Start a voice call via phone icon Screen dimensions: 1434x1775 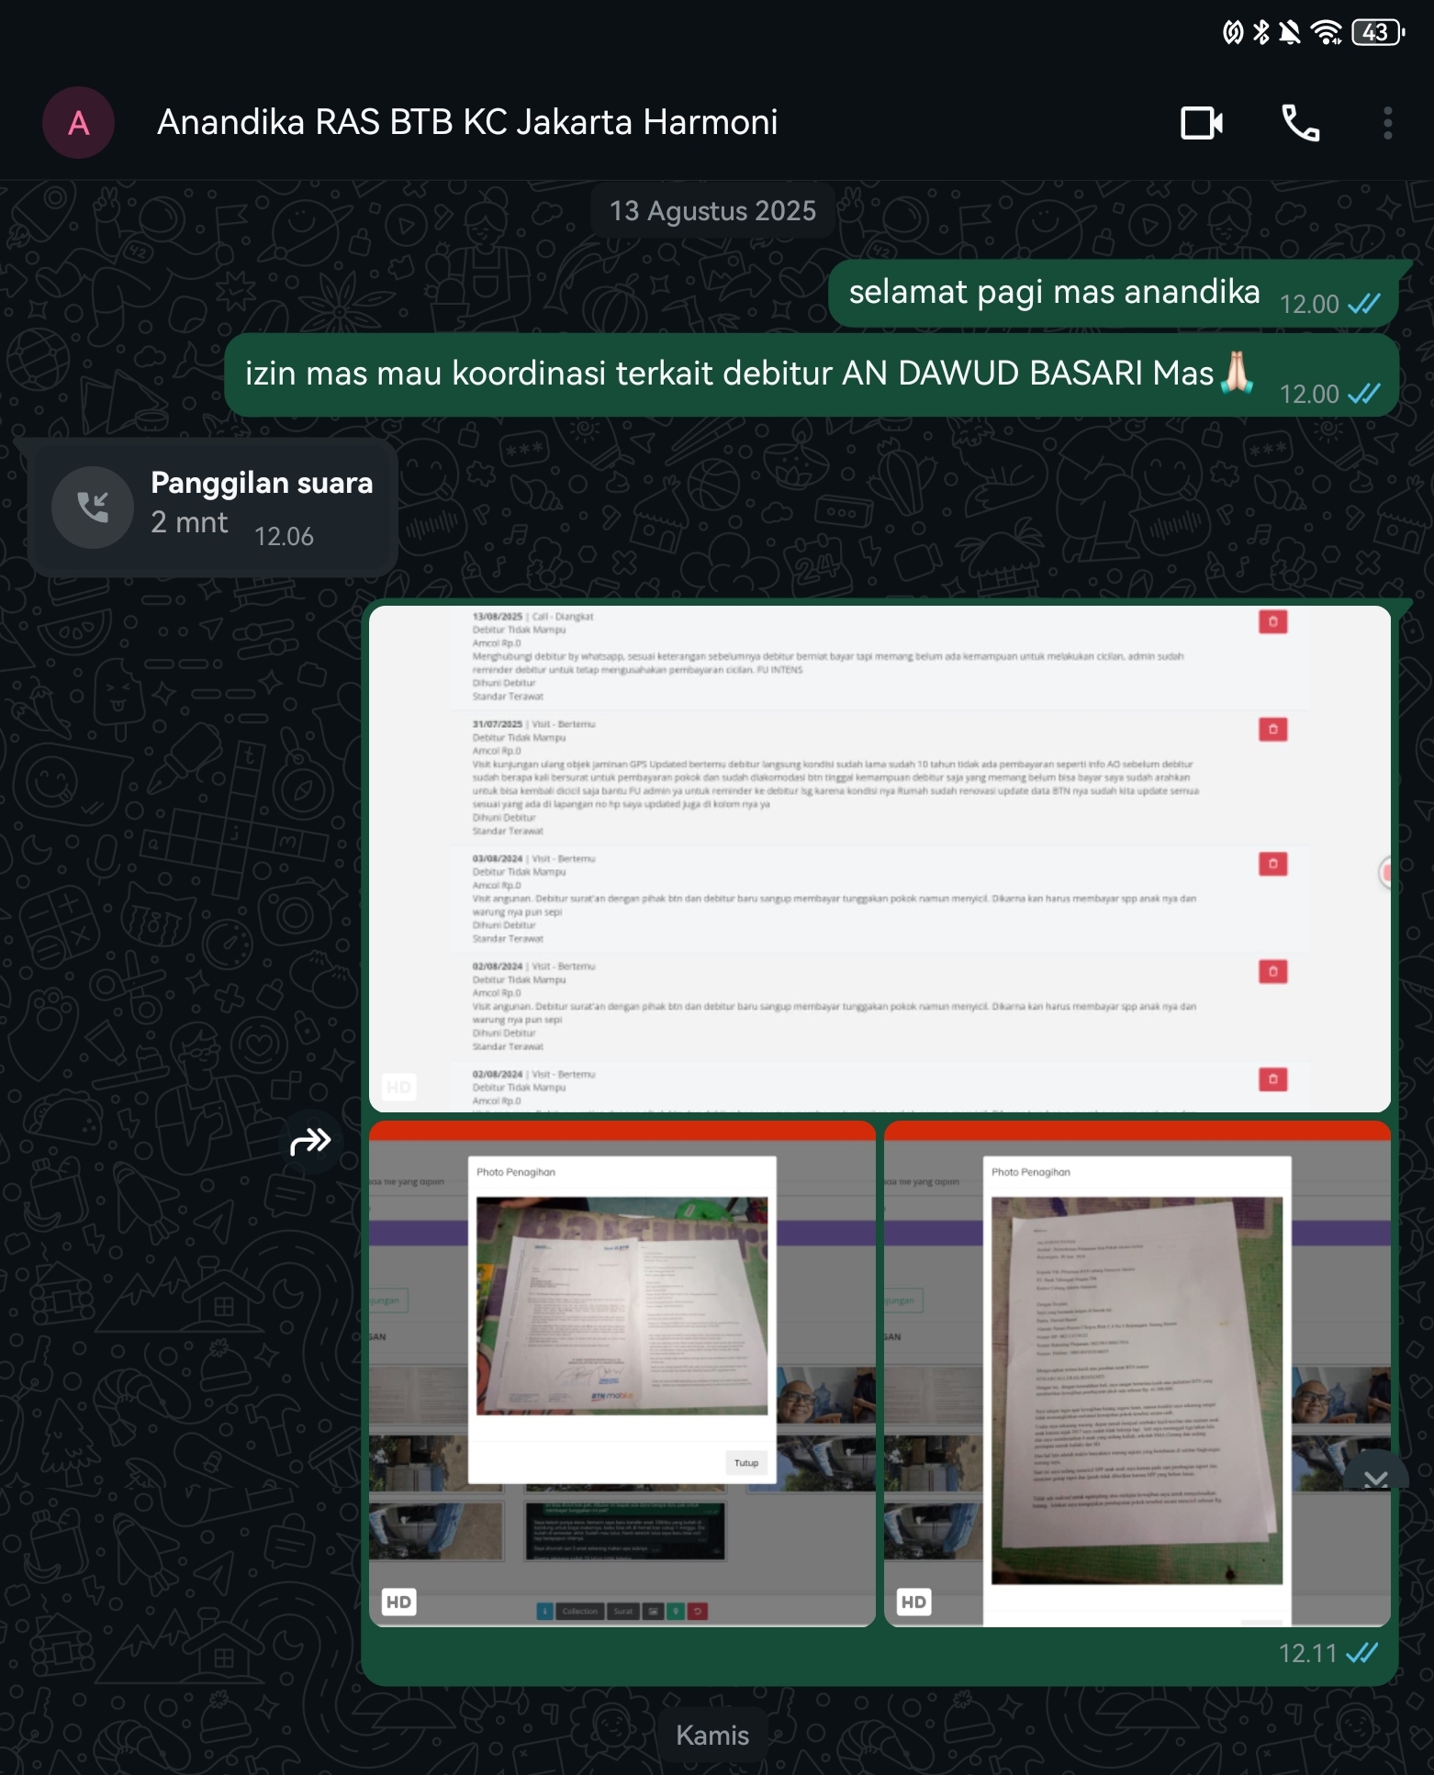(1300, 123)
